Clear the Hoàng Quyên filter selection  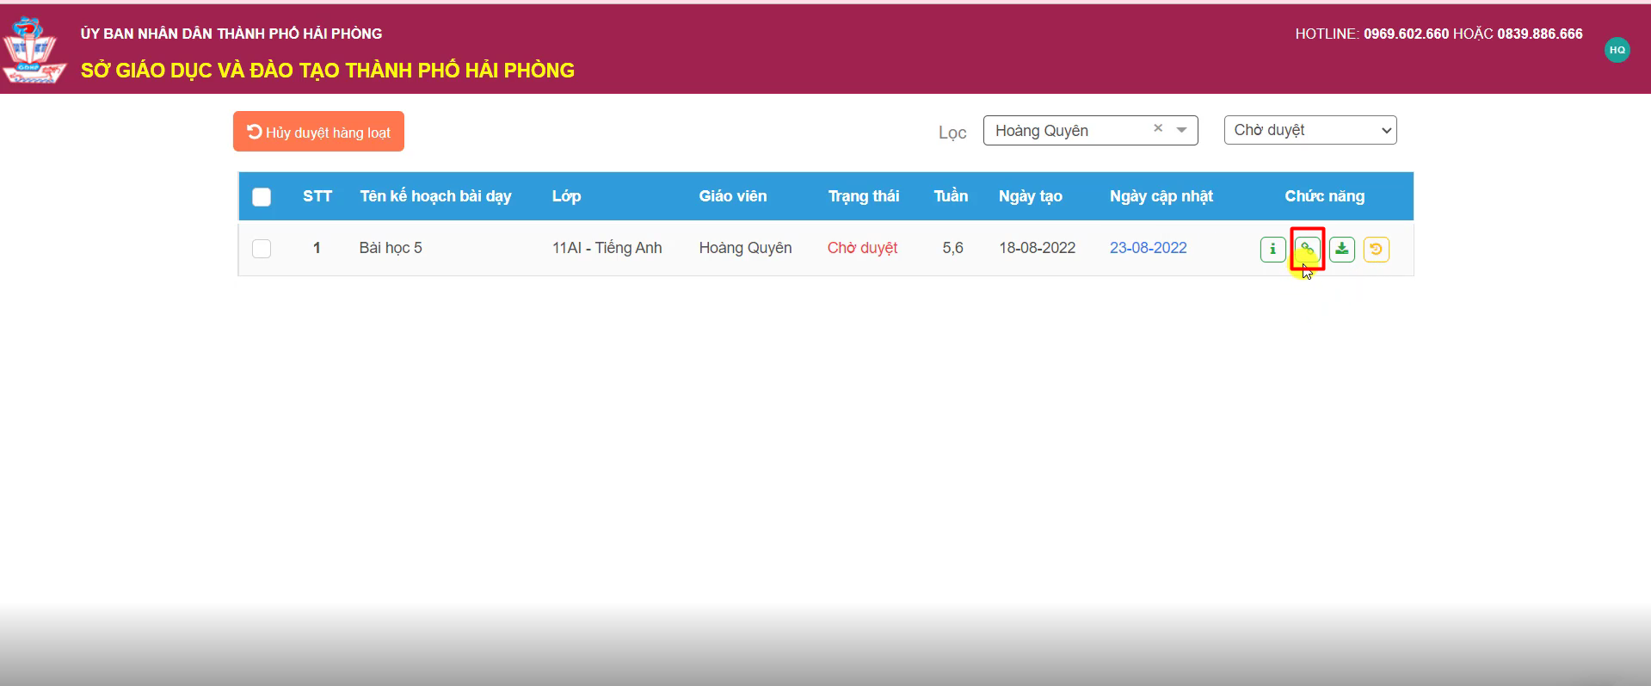coord(1158,128)
